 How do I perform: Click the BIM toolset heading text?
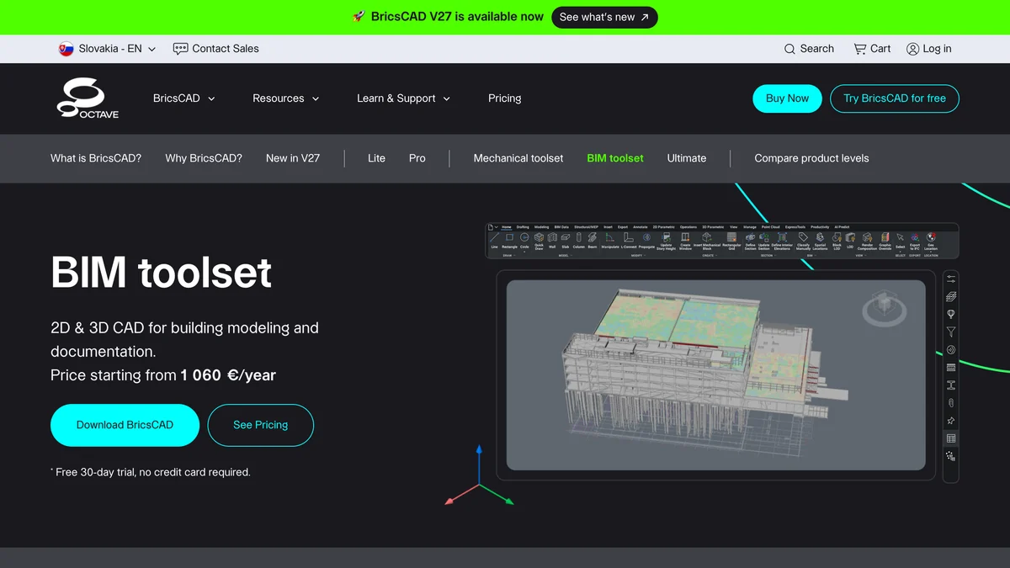(161, 273)
